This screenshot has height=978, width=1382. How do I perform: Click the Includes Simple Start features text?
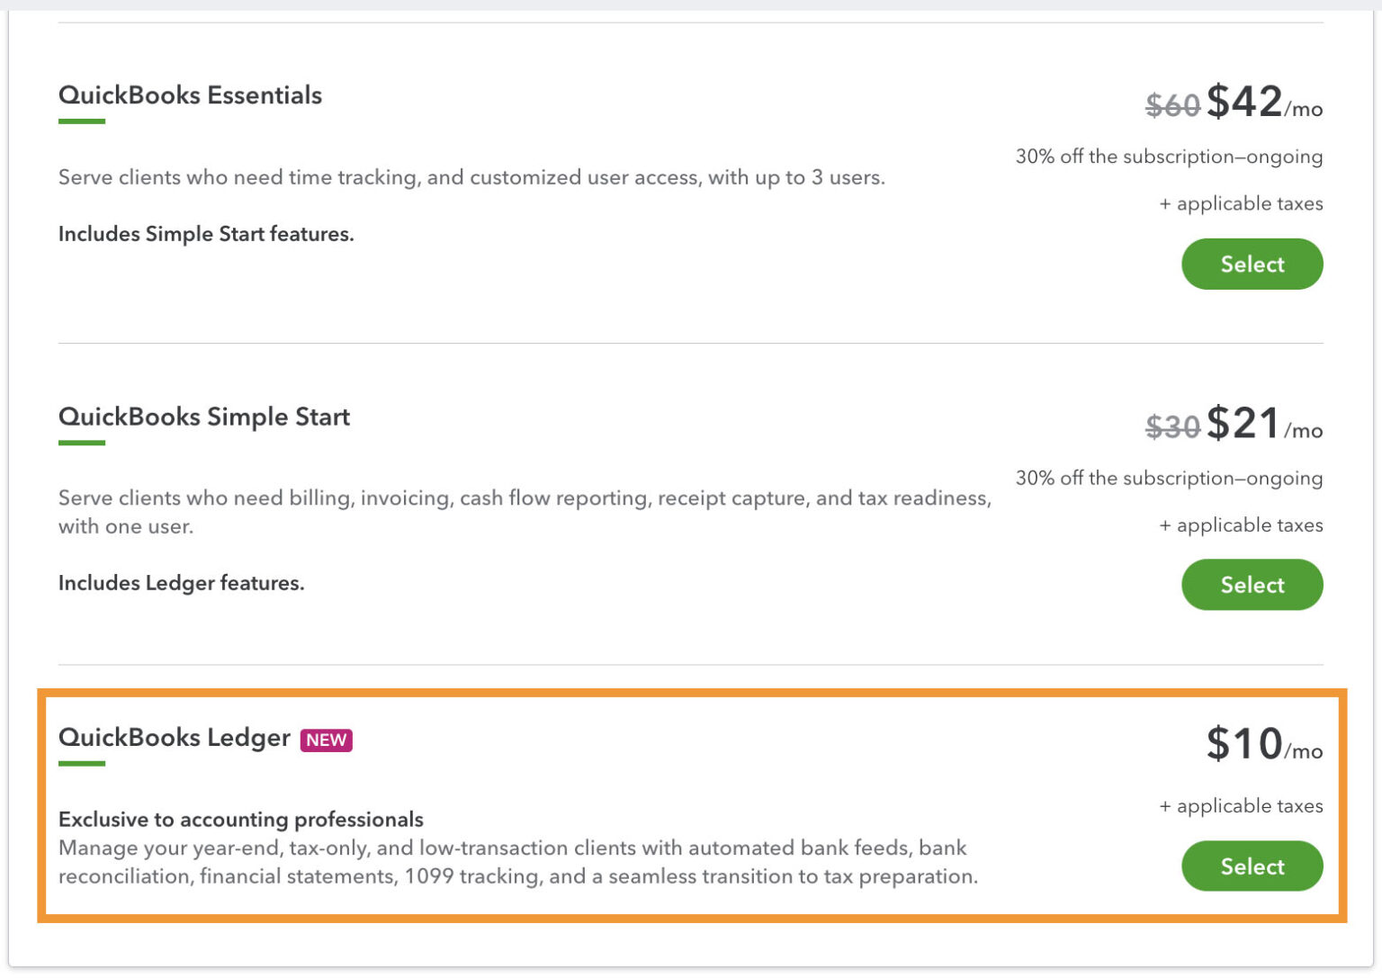tap(205, 234)
